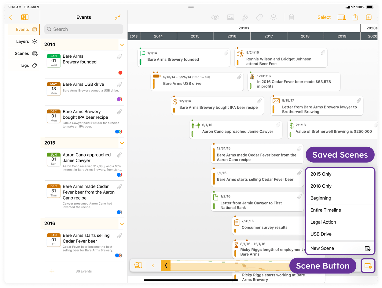This screenshot has width=382, height=288.
Task: Delete using the trash icon
Action: (292, 17)
